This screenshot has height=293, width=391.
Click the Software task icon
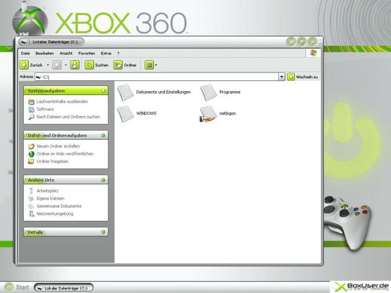coord(31,109)
